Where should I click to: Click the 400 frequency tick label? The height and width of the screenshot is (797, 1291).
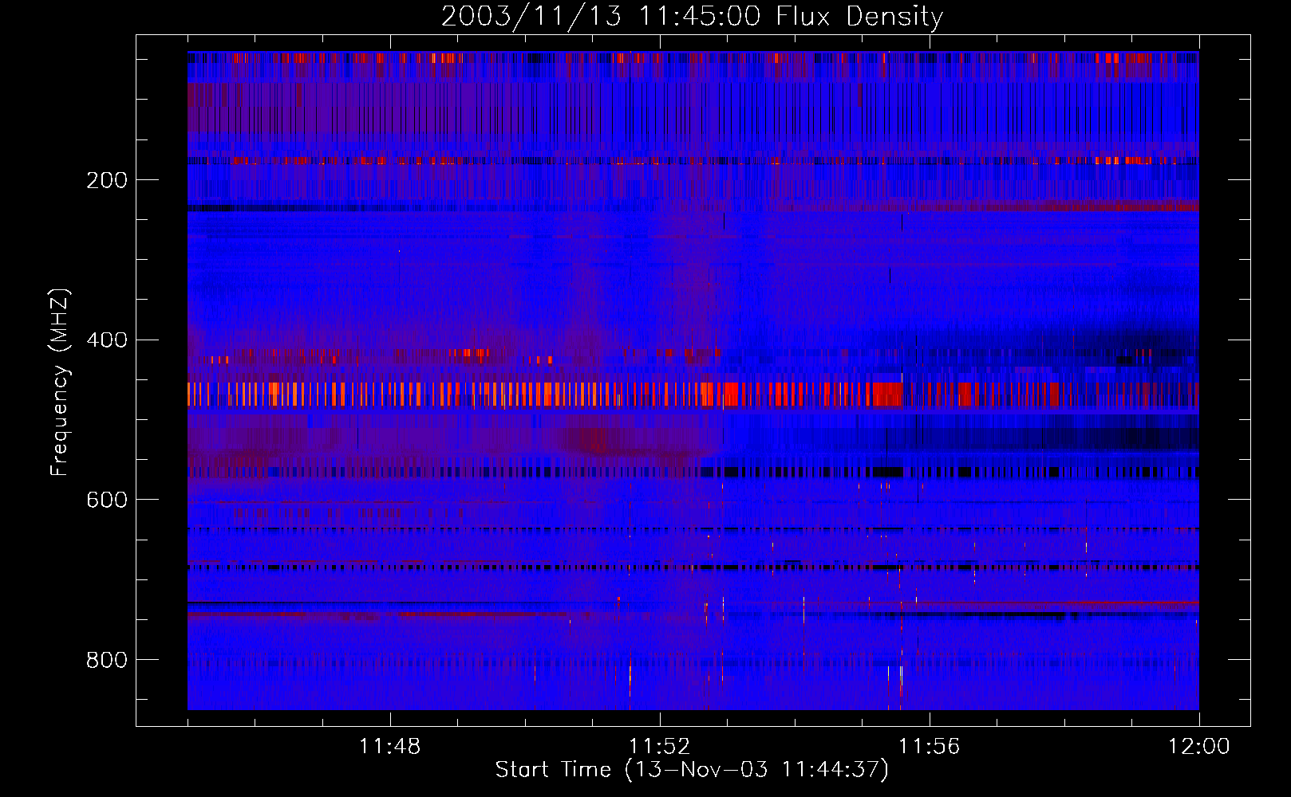(x=107, y=340)
